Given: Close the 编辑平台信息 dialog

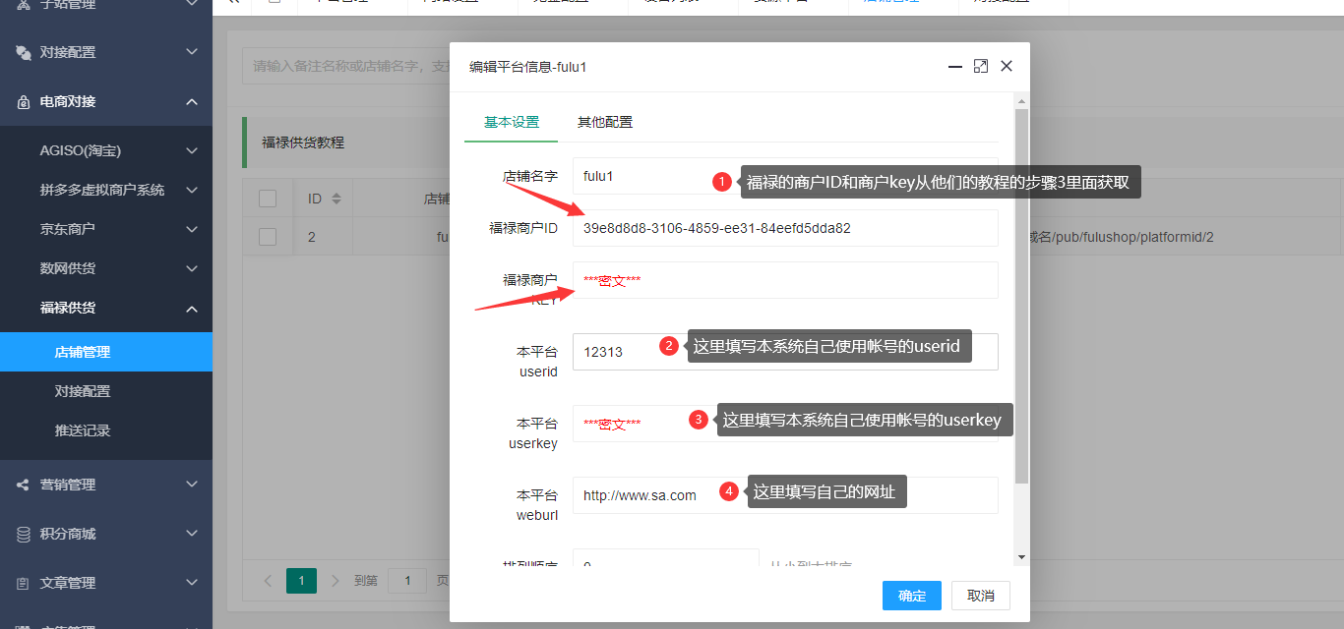Looking at the screenshot, I should [1007, 66].
